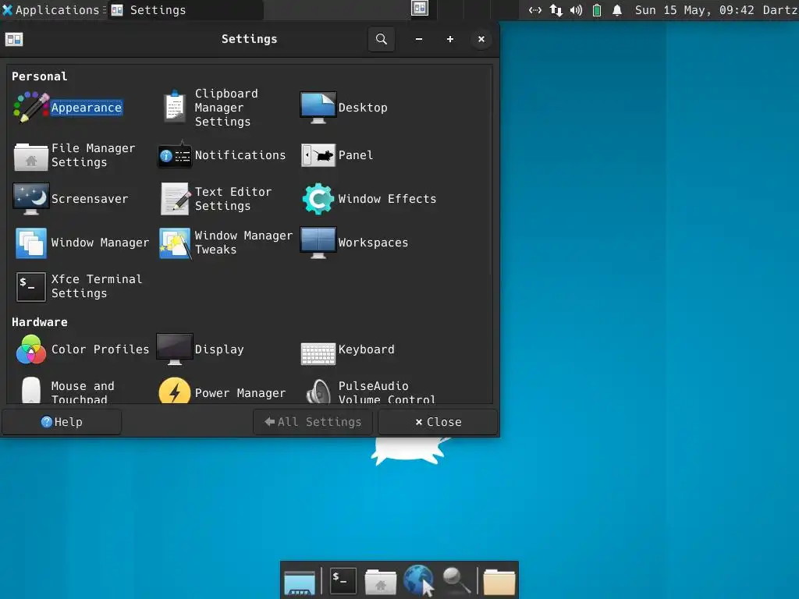Viewport: 799px width, 599px height.
Task: Open Mouse and Touchpad icon
Action: (x=31, y=392)
